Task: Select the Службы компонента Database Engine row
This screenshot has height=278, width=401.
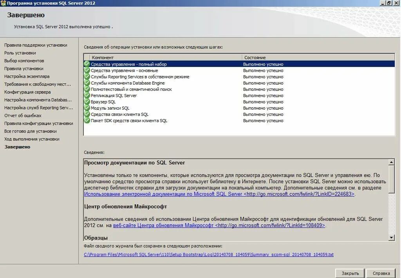Action: [x=239, y=83]
